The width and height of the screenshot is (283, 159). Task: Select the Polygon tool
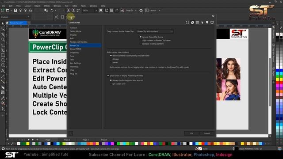(x=3, y=65)
